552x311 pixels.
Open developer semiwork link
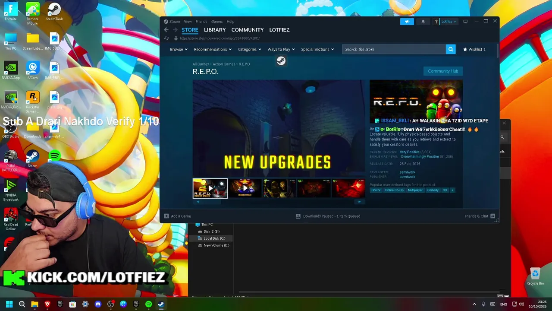(408, 172)
